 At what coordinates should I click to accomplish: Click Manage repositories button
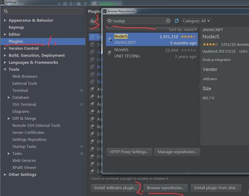(x=177, y=152)
